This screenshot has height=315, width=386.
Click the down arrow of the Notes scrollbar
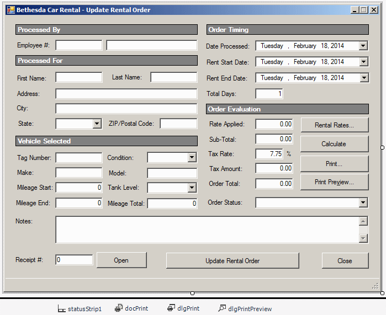point(363,238)
